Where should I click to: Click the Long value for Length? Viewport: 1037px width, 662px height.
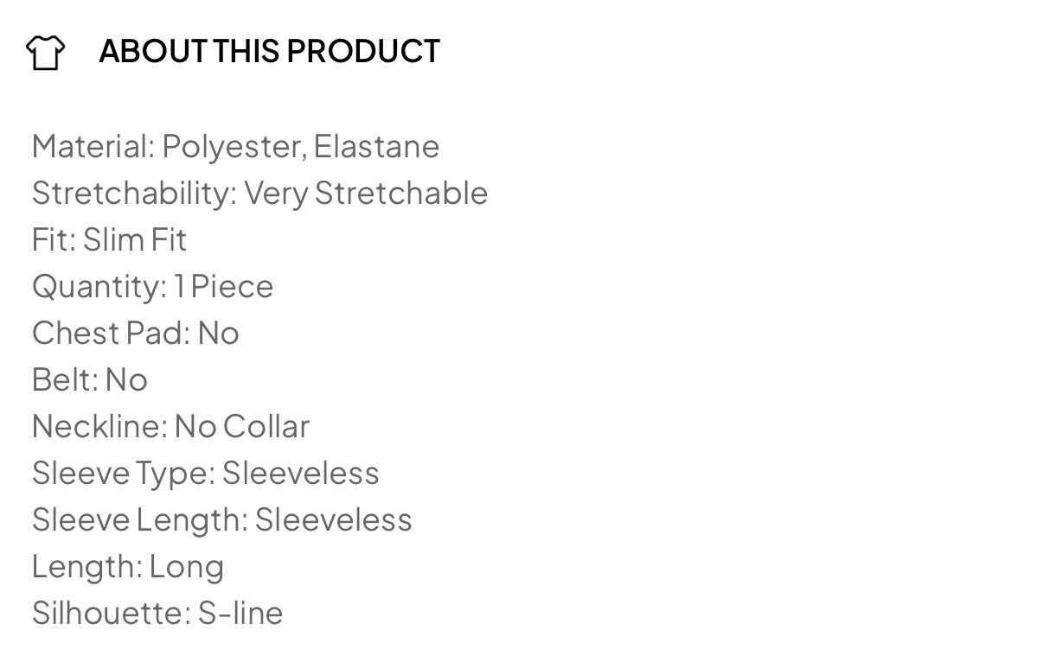click(187, 567)
